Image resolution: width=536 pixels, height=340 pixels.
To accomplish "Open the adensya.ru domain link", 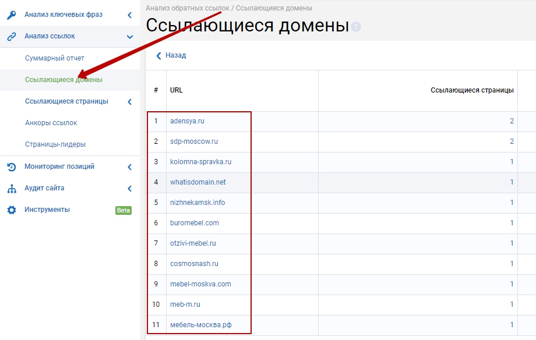I will click(187, 121).
